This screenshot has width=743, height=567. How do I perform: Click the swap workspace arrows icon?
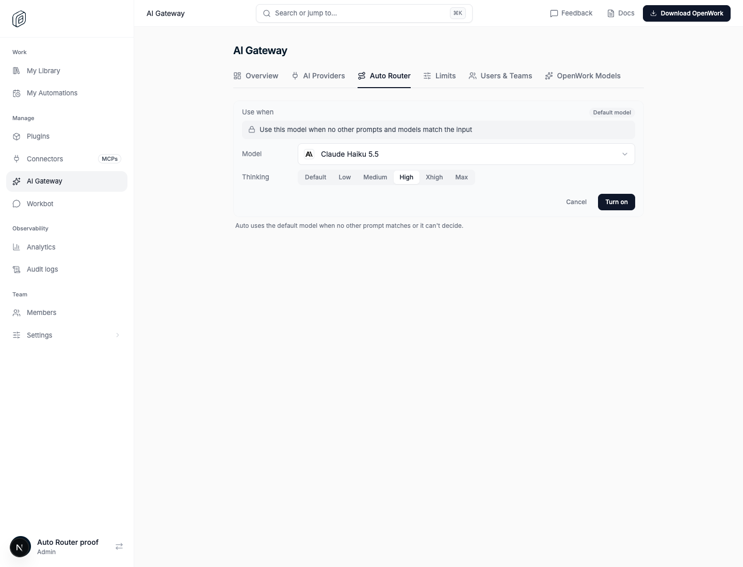[x=119, y=546]
